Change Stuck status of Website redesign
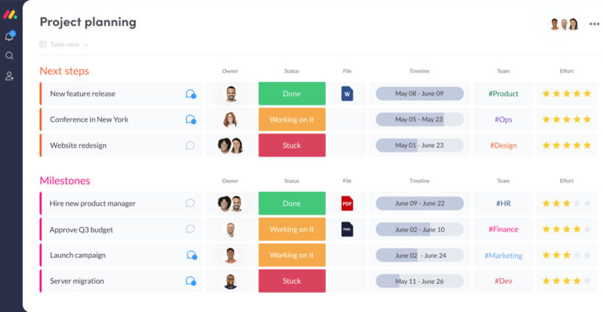The image size is (603, 312). click(292, 145)
